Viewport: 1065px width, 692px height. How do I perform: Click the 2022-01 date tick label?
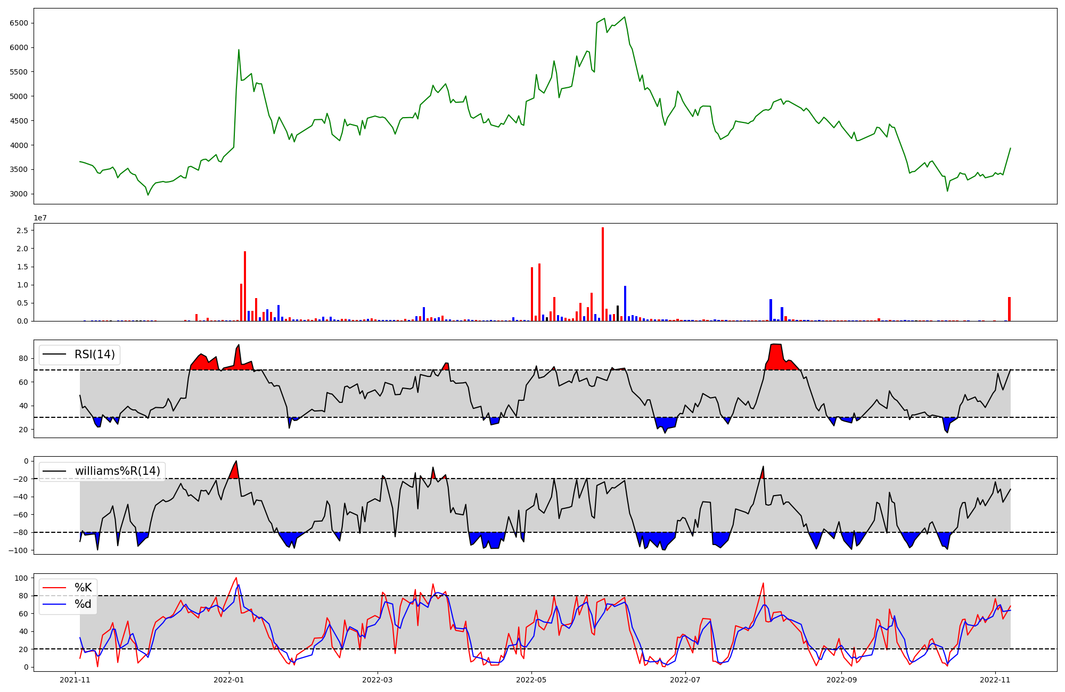(229, 680)
